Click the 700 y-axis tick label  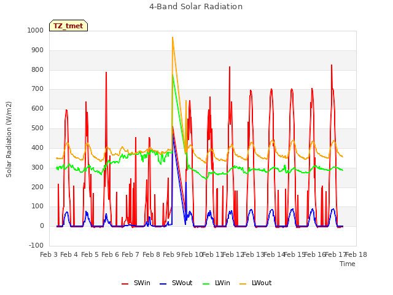click(x=37, y=88)
